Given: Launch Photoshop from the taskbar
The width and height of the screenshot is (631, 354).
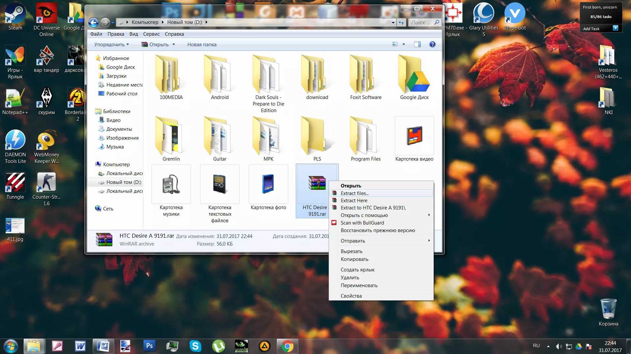Looking at the screenshot, I should pyautogui.click(x=149, y=346).
